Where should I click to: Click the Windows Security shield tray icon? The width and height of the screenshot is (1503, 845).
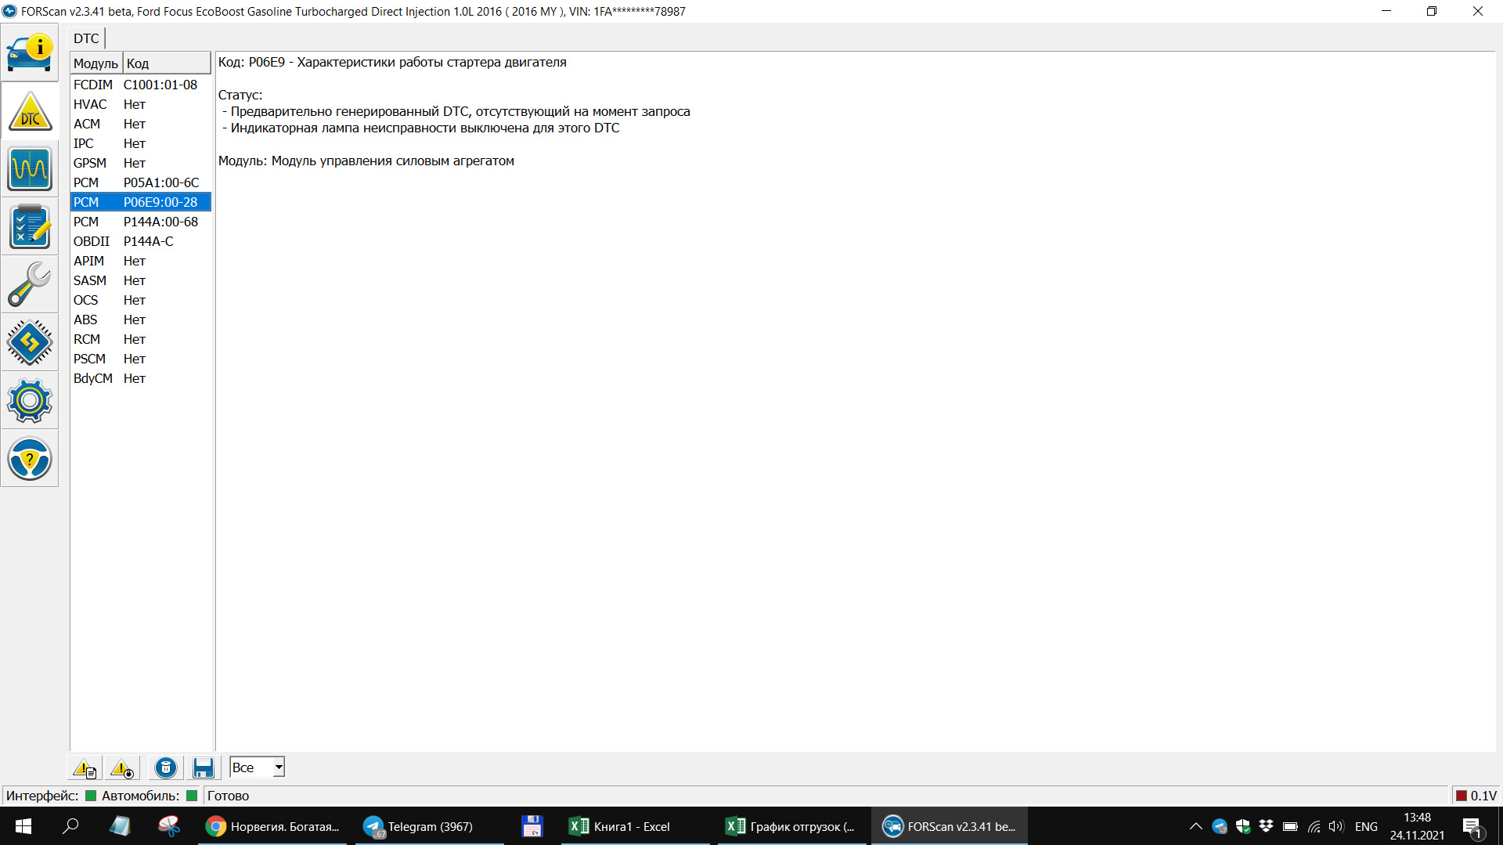coord(1243,826)
